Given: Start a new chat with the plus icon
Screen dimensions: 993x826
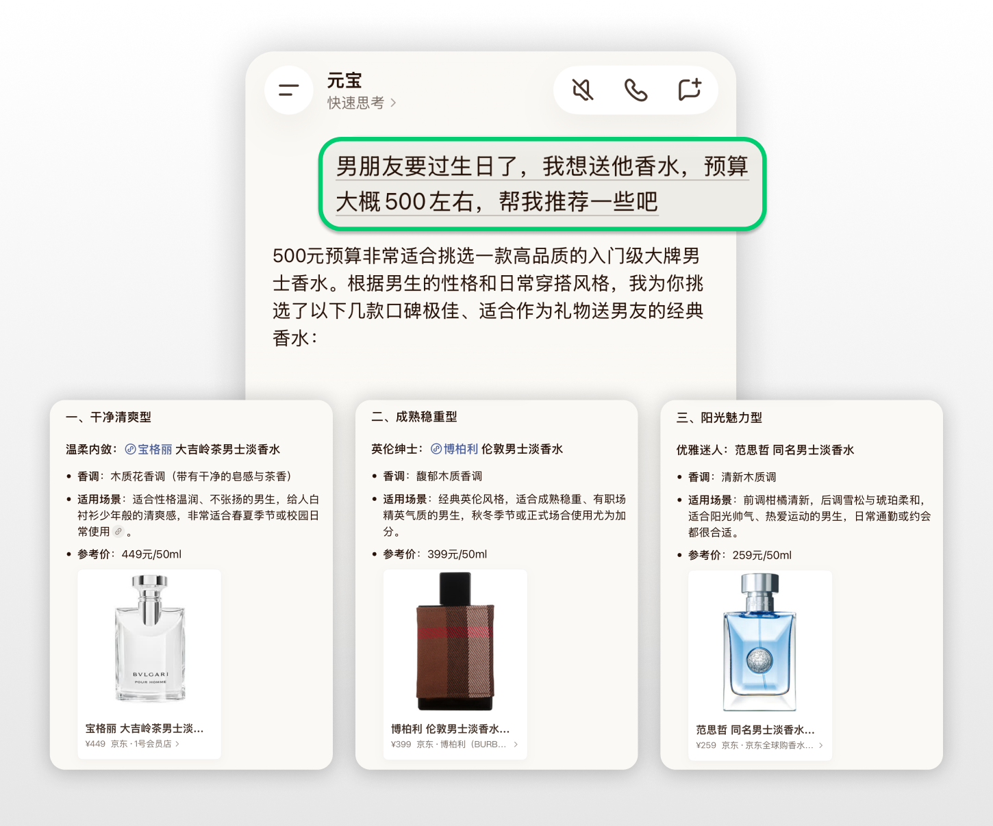Looking at the screenshot, I should click(690, 90).
